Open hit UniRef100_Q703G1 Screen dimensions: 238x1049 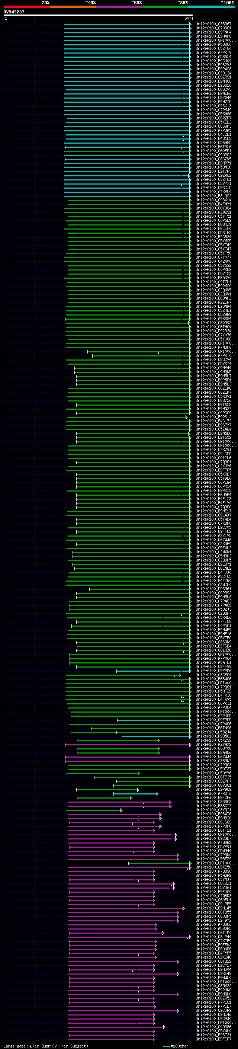click(x=213, y=28)
